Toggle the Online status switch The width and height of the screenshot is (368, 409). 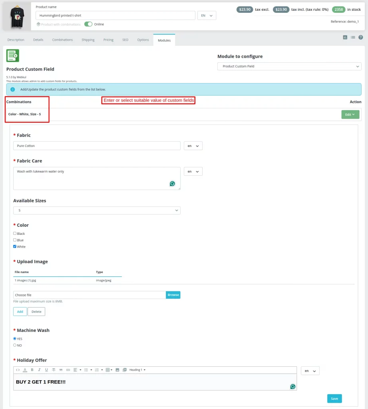pyautogui.click(x=88, y=24)
